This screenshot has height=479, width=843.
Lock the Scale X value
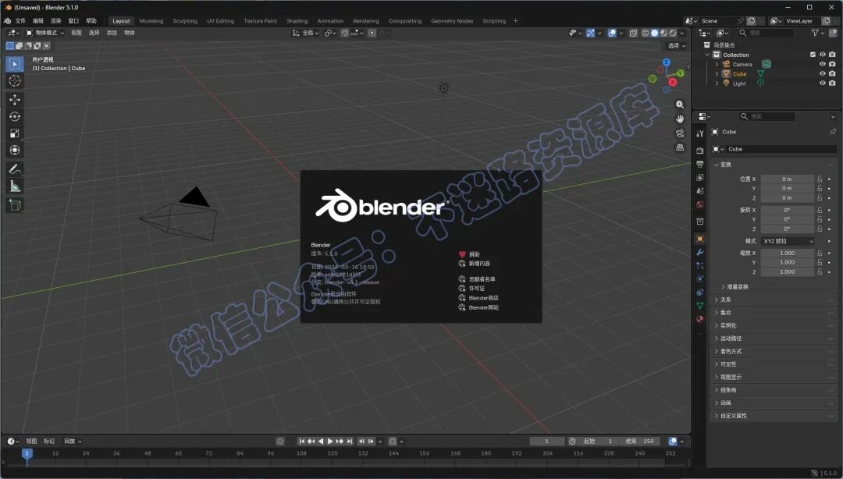coord(820,253)
